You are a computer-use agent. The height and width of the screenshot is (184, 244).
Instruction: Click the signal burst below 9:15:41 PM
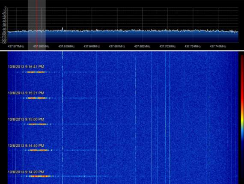[x=36, y=72]
